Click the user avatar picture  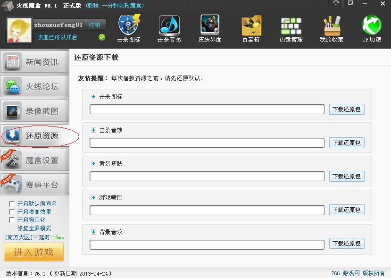click(x=19, y=30)
